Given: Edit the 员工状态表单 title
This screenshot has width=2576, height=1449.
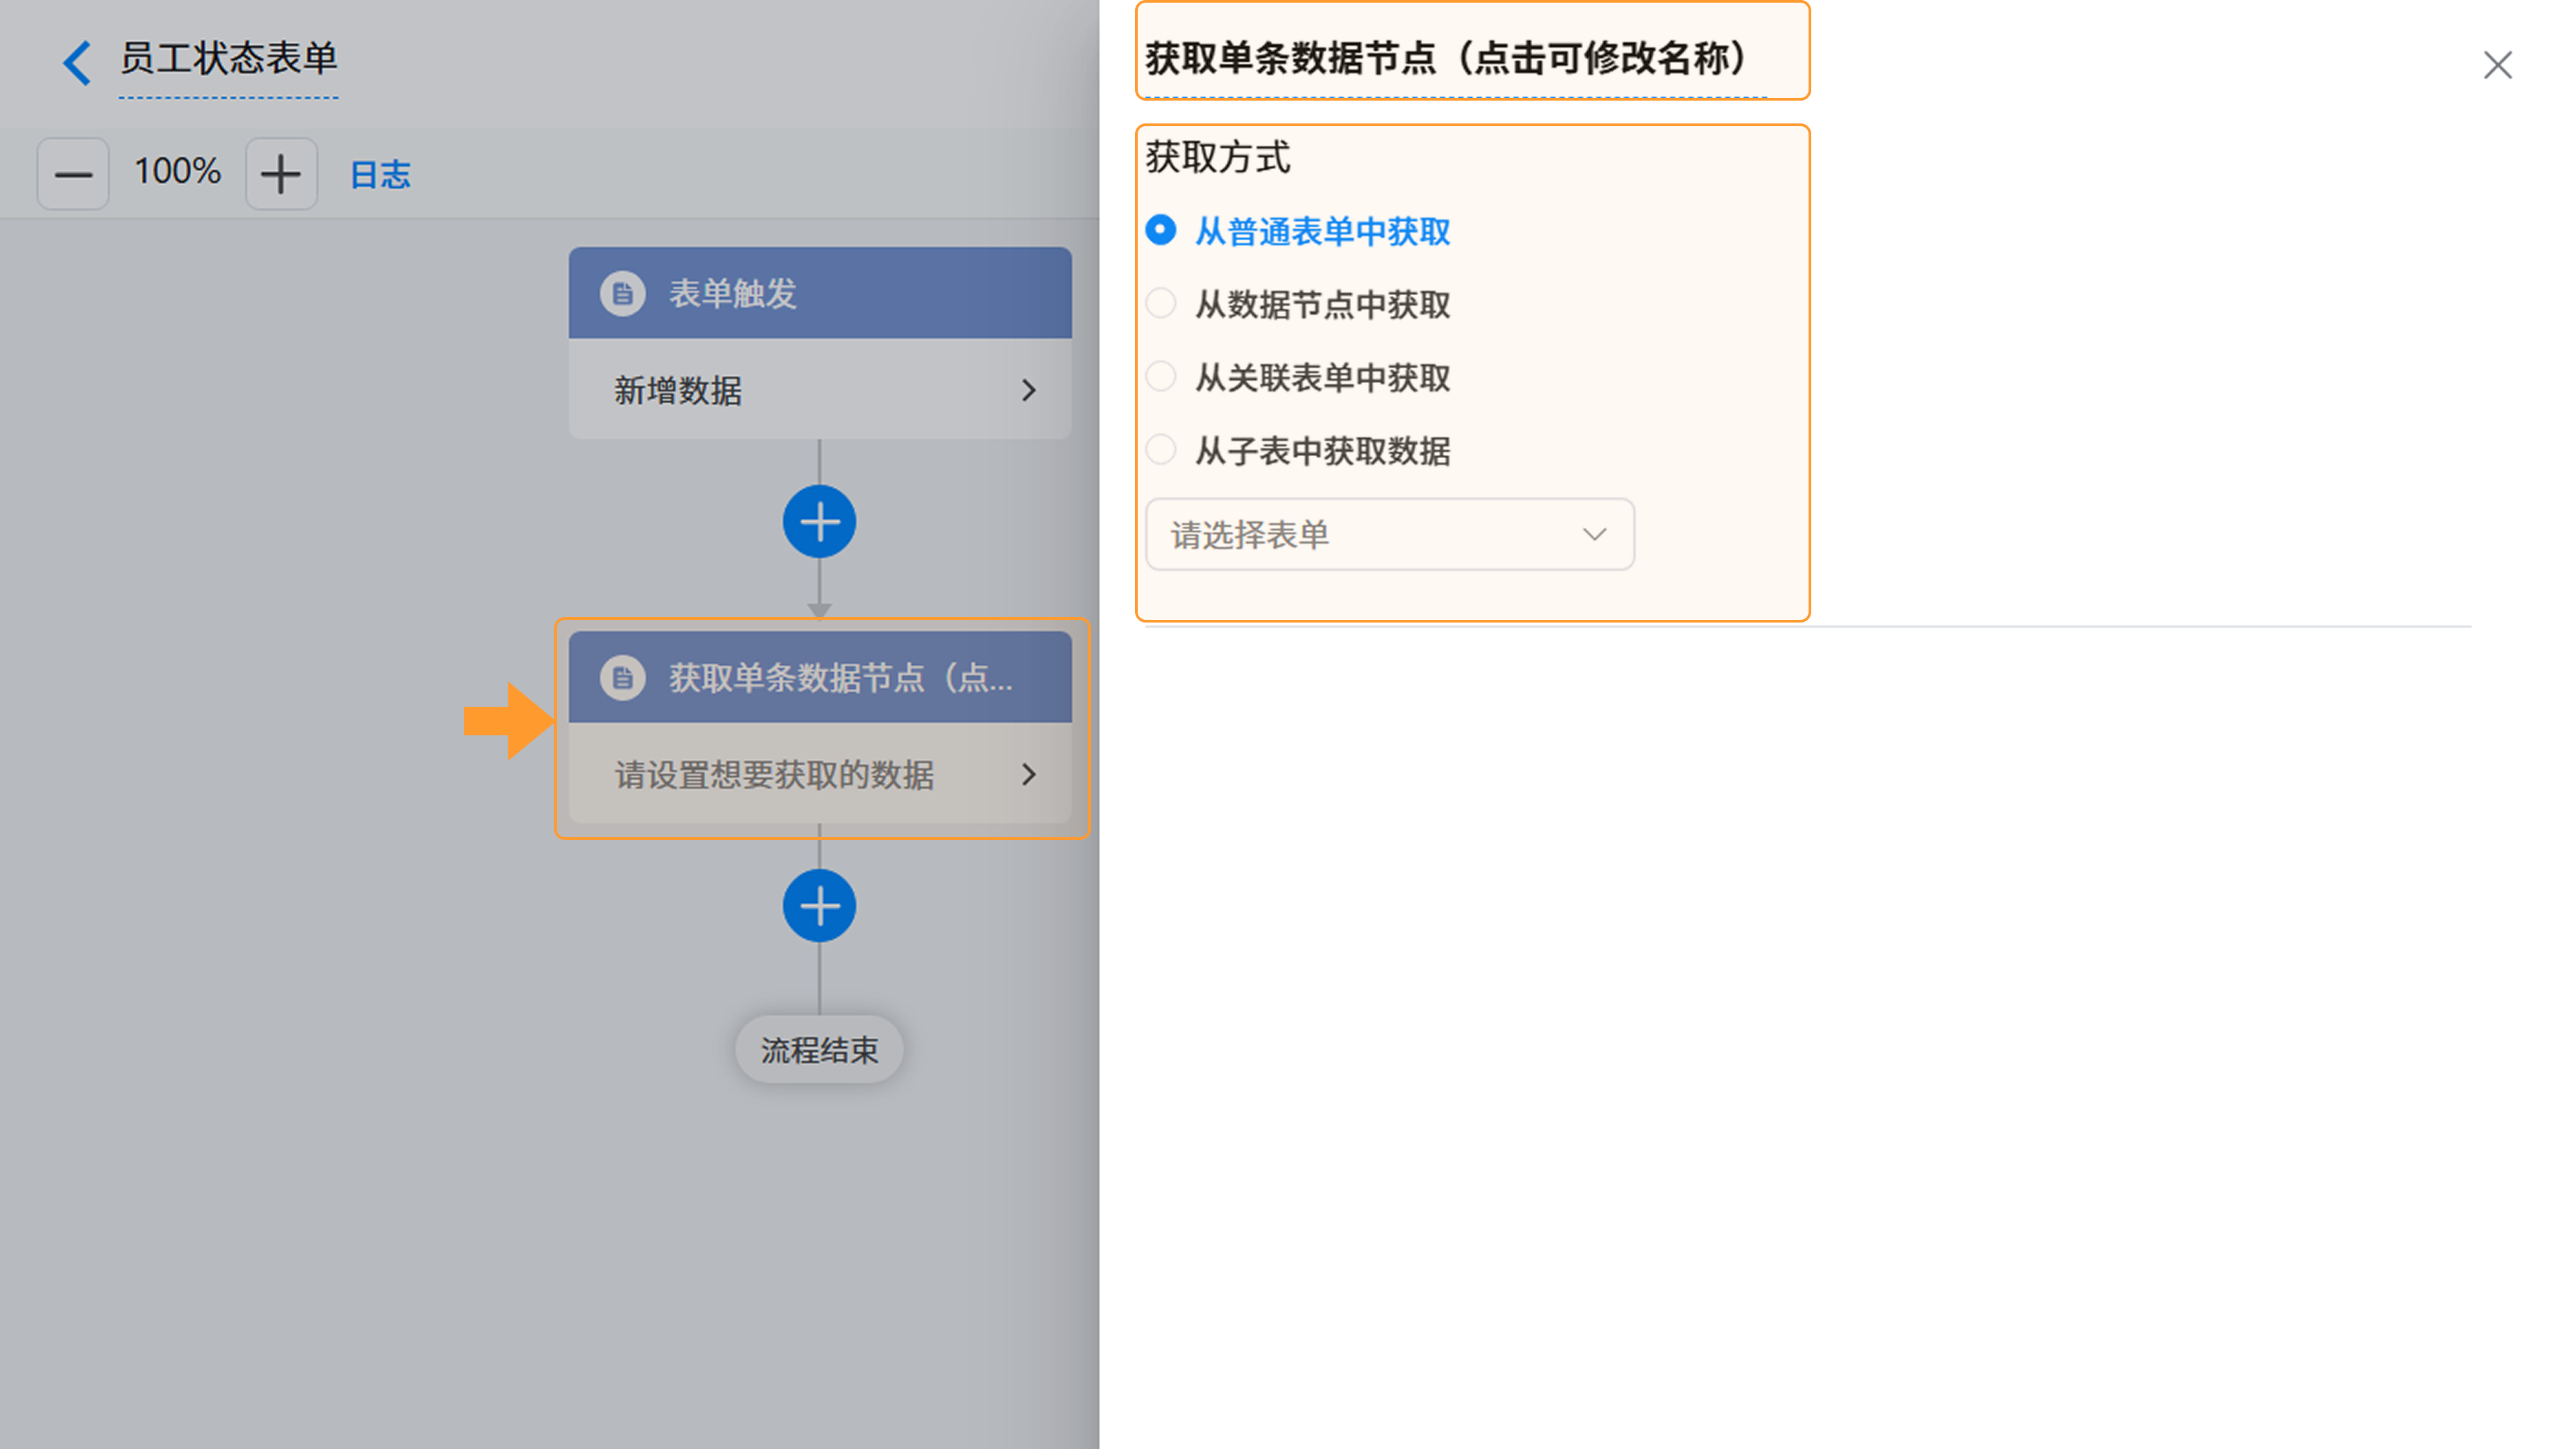Looking at the screenshot, I should click(x=228, y=59).
